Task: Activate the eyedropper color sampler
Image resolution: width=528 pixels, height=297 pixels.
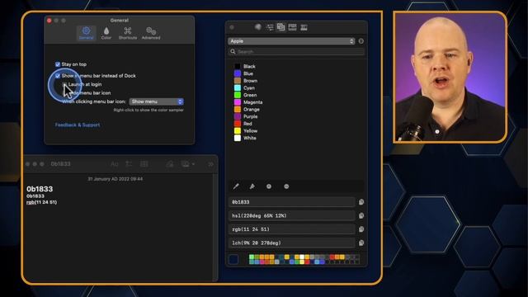Action: [x=236, y=186]
